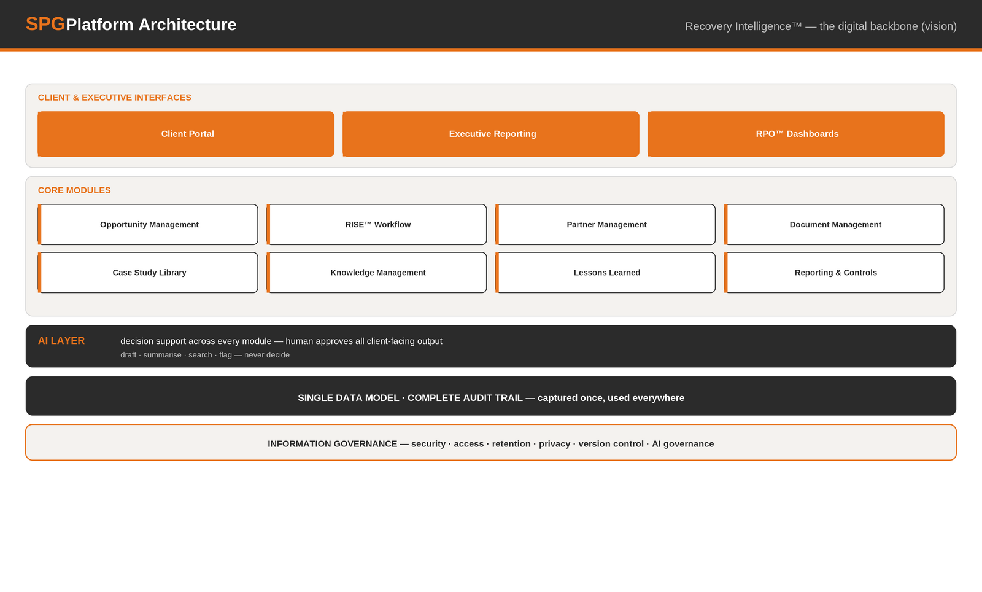Select the decision support across every module text

(x=281, y=341)
